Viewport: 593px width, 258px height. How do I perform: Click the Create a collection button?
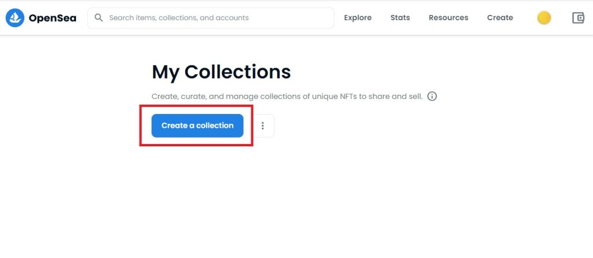[x=197, y=126]
